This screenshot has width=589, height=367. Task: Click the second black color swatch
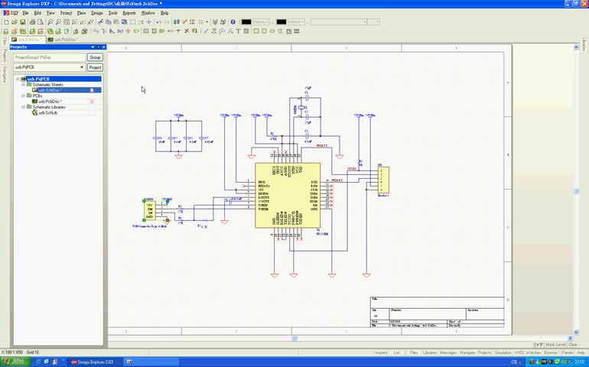281,22
